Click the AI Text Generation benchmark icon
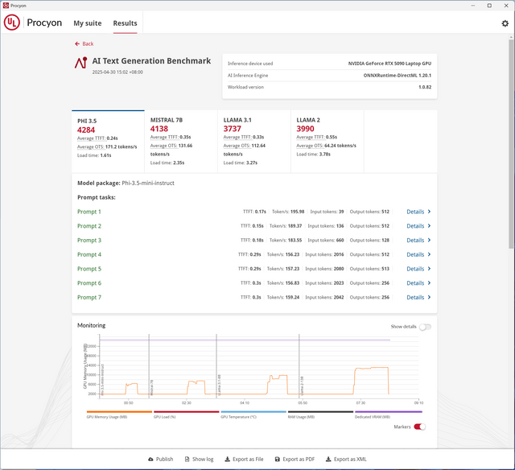This screenshot has height=470, width=515. point(80,63)
